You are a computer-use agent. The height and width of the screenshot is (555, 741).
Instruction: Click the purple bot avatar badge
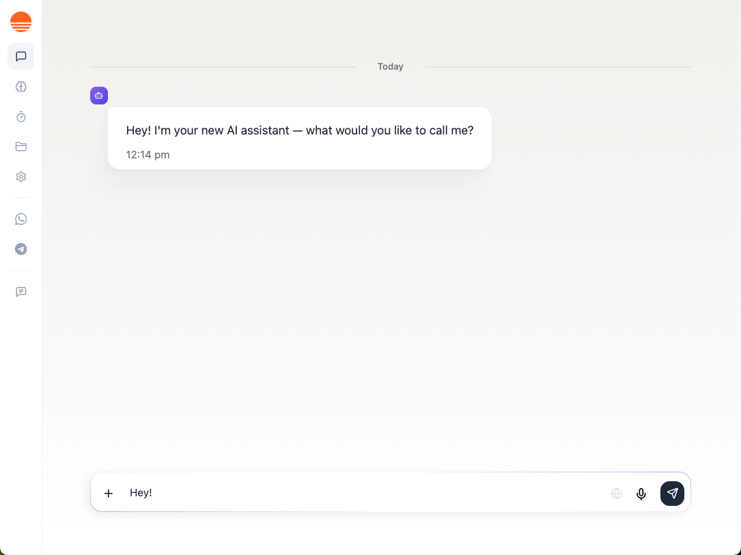coord(98,96)
